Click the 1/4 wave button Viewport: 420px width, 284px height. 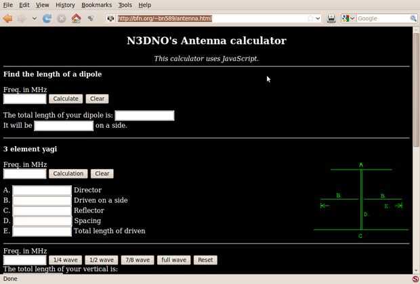click(65, 260)
